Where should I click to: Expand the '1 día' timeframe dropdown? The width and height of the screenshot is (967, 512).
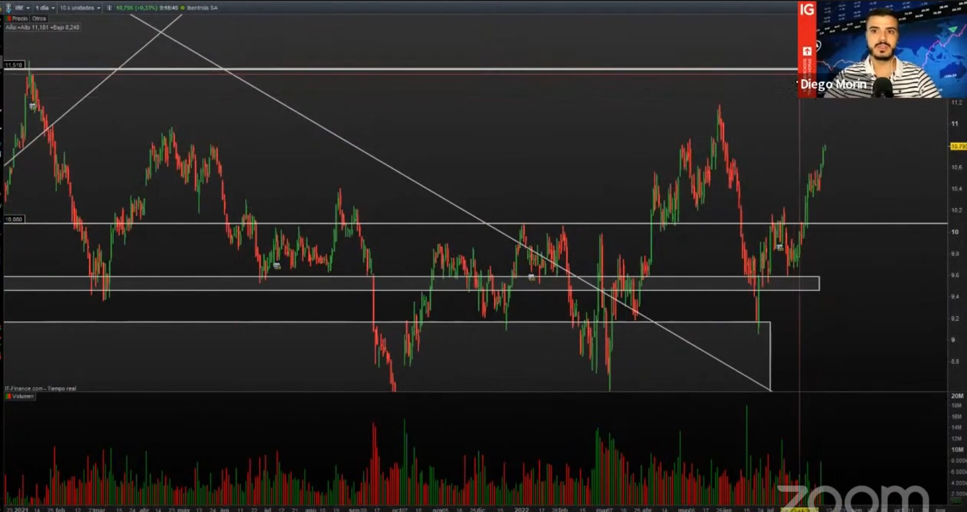pyautogui.click(x=45, y=8)
